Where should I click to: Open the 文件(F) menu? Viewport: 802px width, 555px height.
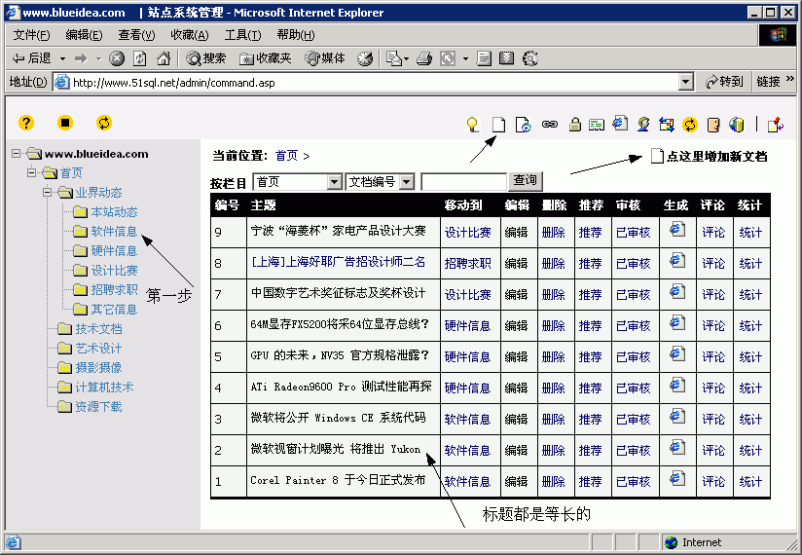(x=32, y=35)
